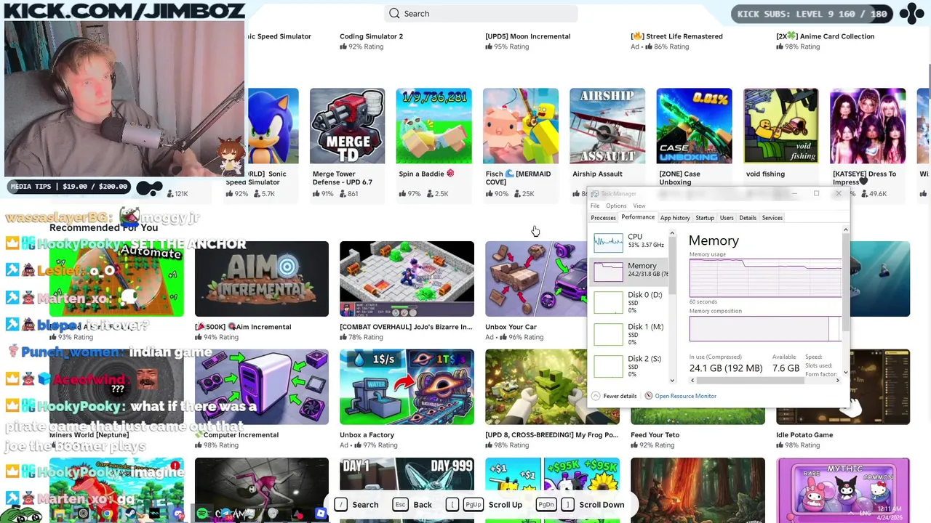Open the View menu in Task Manager
Image resolution: width=931 pixels, height=523 pixels.
point(639,206)
